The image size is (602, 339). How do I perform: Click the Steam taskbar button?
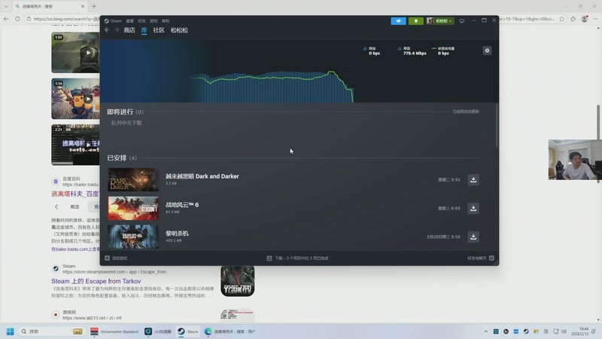click(187, 331)
